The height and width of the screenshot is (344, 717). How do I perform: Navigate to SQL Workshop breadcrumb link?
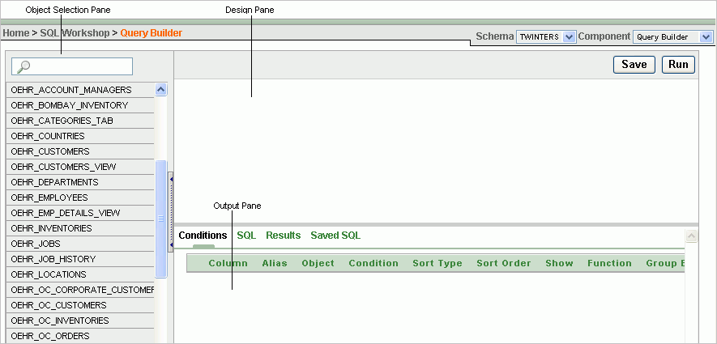point(75,33)
